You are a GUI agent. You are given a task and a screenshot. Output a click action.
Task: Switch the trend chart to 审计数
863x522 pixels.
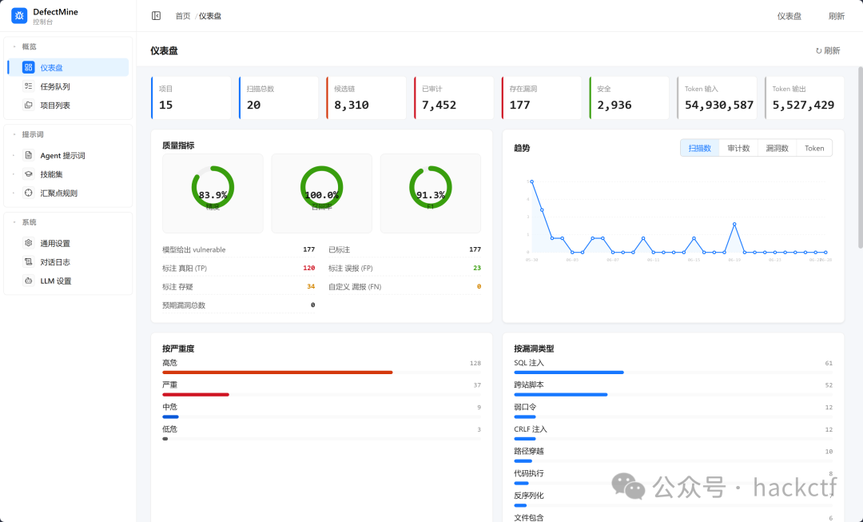pyautogui.click(x=738, y=148)
